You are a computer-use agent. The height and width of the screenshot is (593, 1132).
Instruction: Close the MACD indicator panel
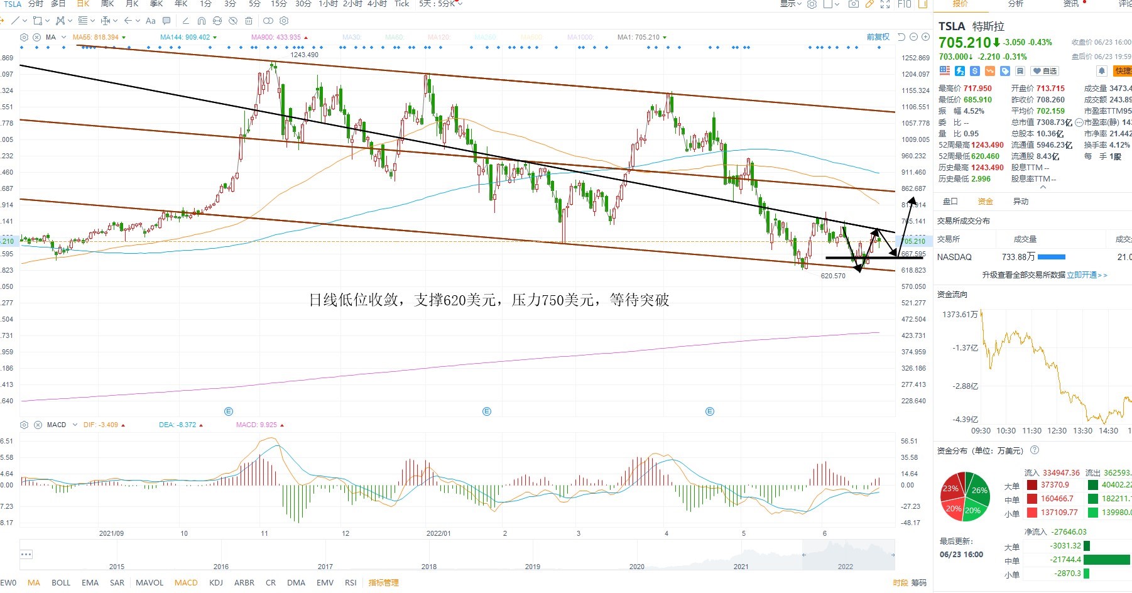36,425
